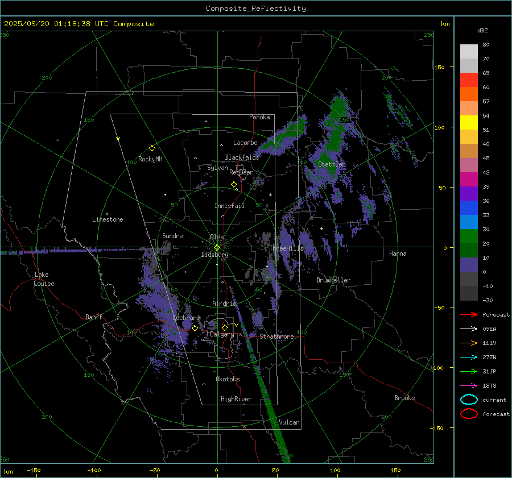Click the yellow diamond marker near RedDeer
The image size is (512, 478).
[234, 185]
